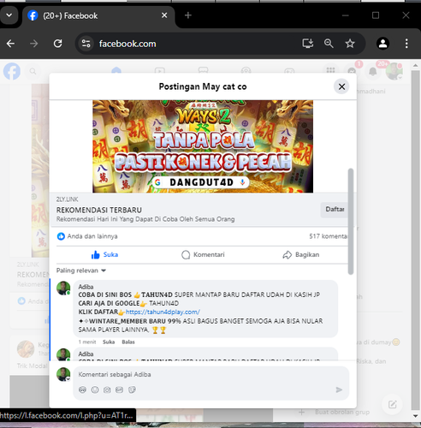Image resolution: width=421 pixels, height=428 pixels.
Task: Open the browser profile icon
Action: pyautogui.click(x=382, y=44)
